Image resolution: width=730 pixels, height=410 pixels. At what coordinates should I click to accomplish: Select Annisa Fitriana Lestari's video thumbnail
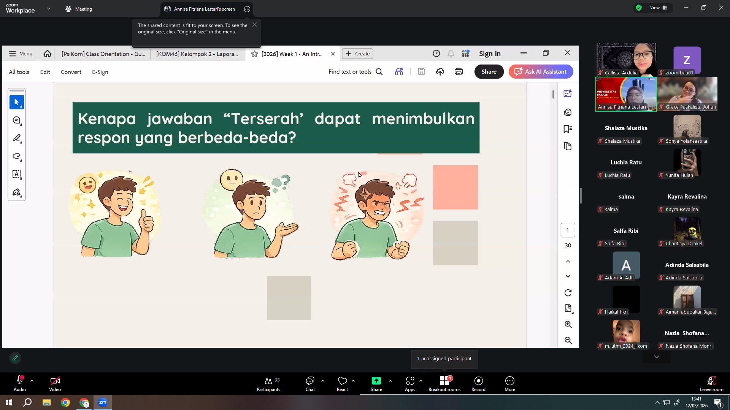pyautogui.click(x=626, y=94)
